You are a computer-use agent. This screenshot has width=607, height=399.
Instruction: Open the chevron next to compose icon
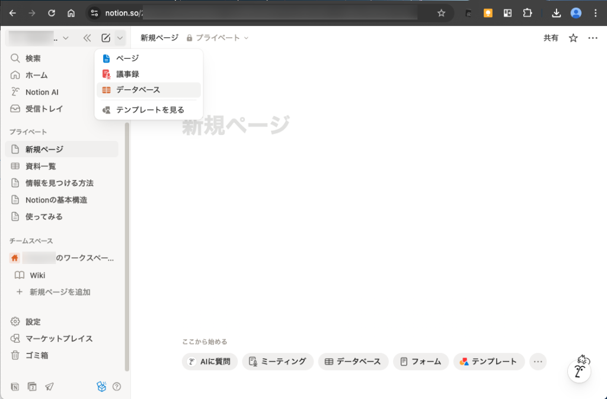click(x=120, y=38)
